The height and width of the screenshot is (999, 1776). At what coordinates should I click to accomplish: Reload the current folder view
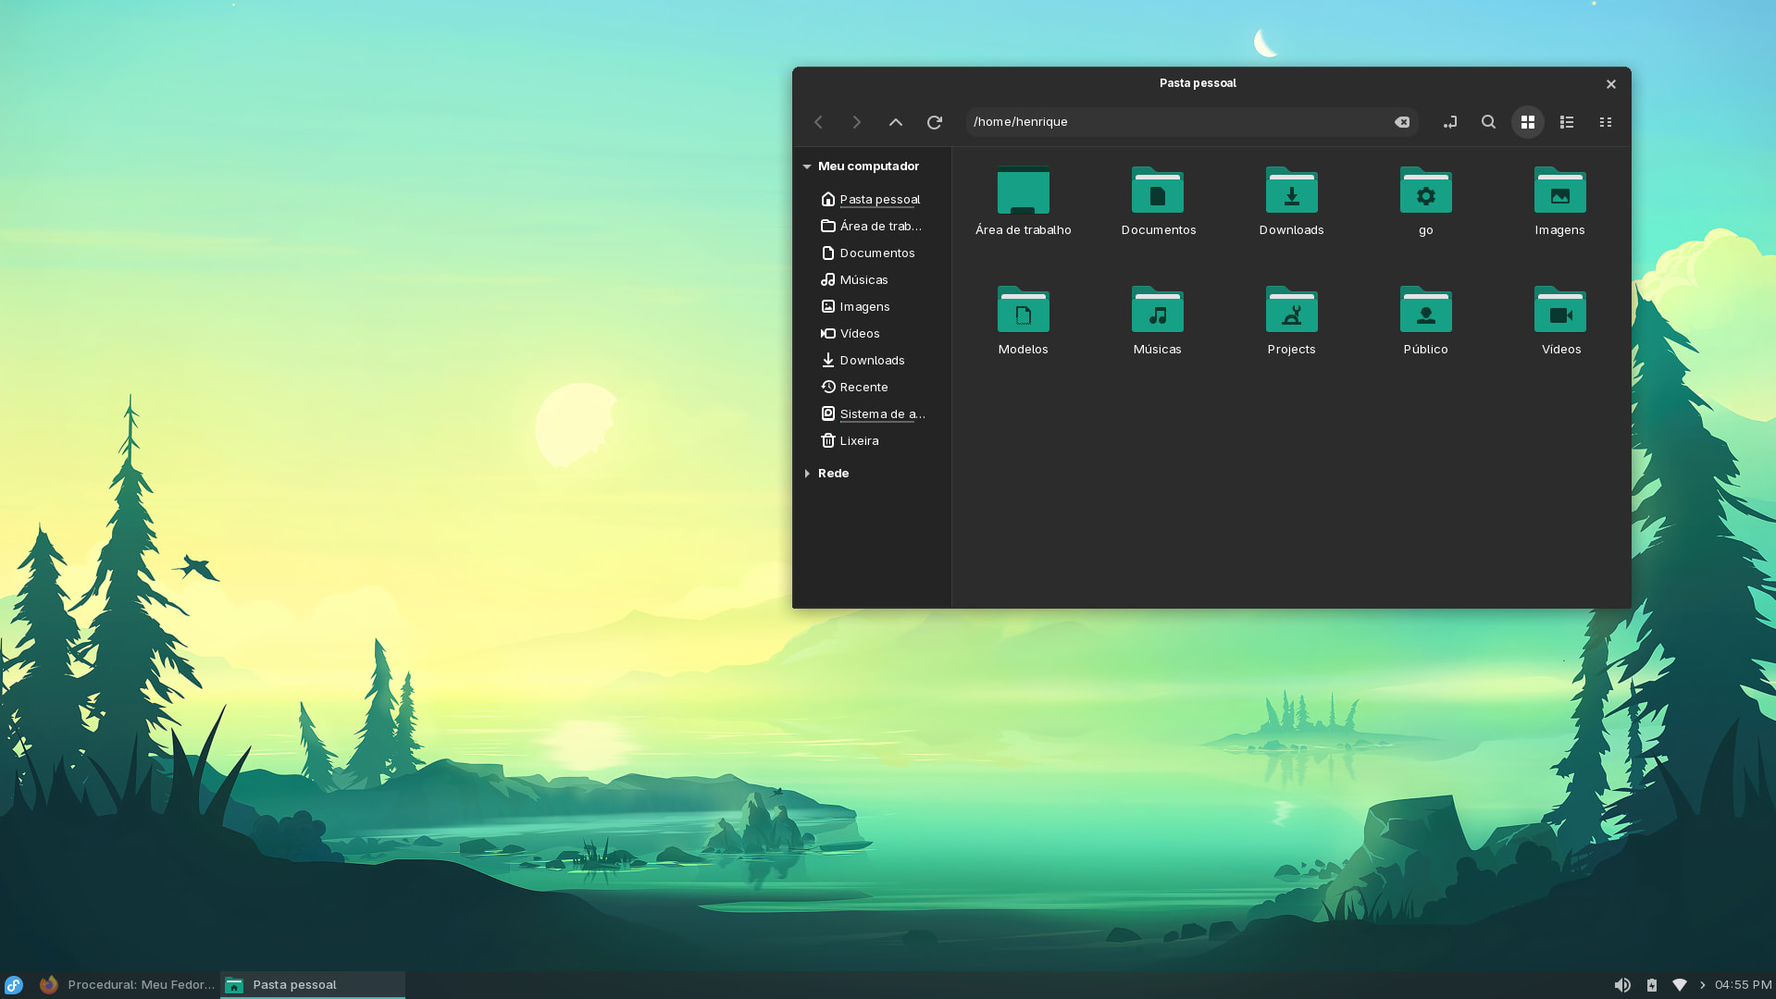935,122
